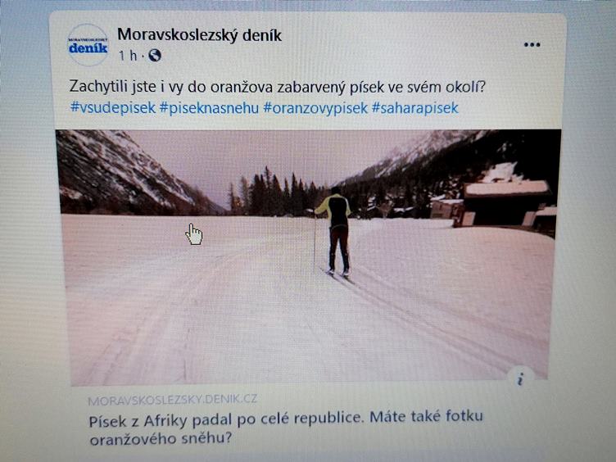Open the #piseknasnehu hashtag
The image size is (616, 462).
209,107
